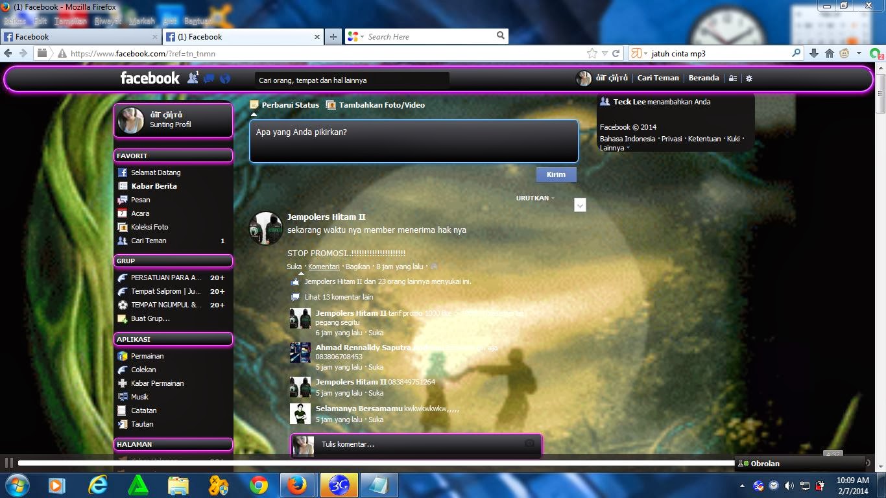
Task: Switch to the first Facebook tab
Action: 80,37
